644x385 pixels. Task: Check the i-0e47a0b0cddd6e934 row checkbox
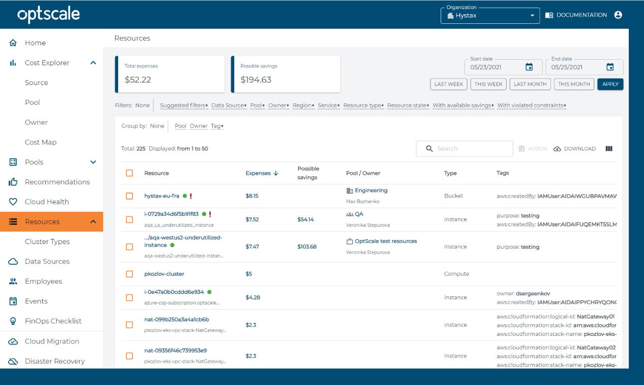point(129,298)
